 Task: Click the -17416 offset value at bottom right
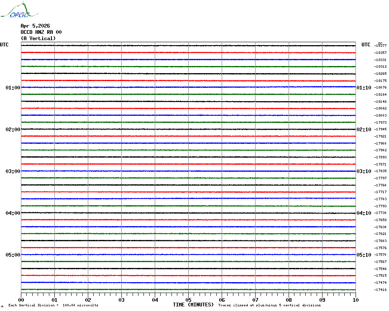point(381,290)
